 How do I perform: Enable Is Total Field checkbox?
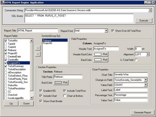pyautogui.click(x=136, y=60)
